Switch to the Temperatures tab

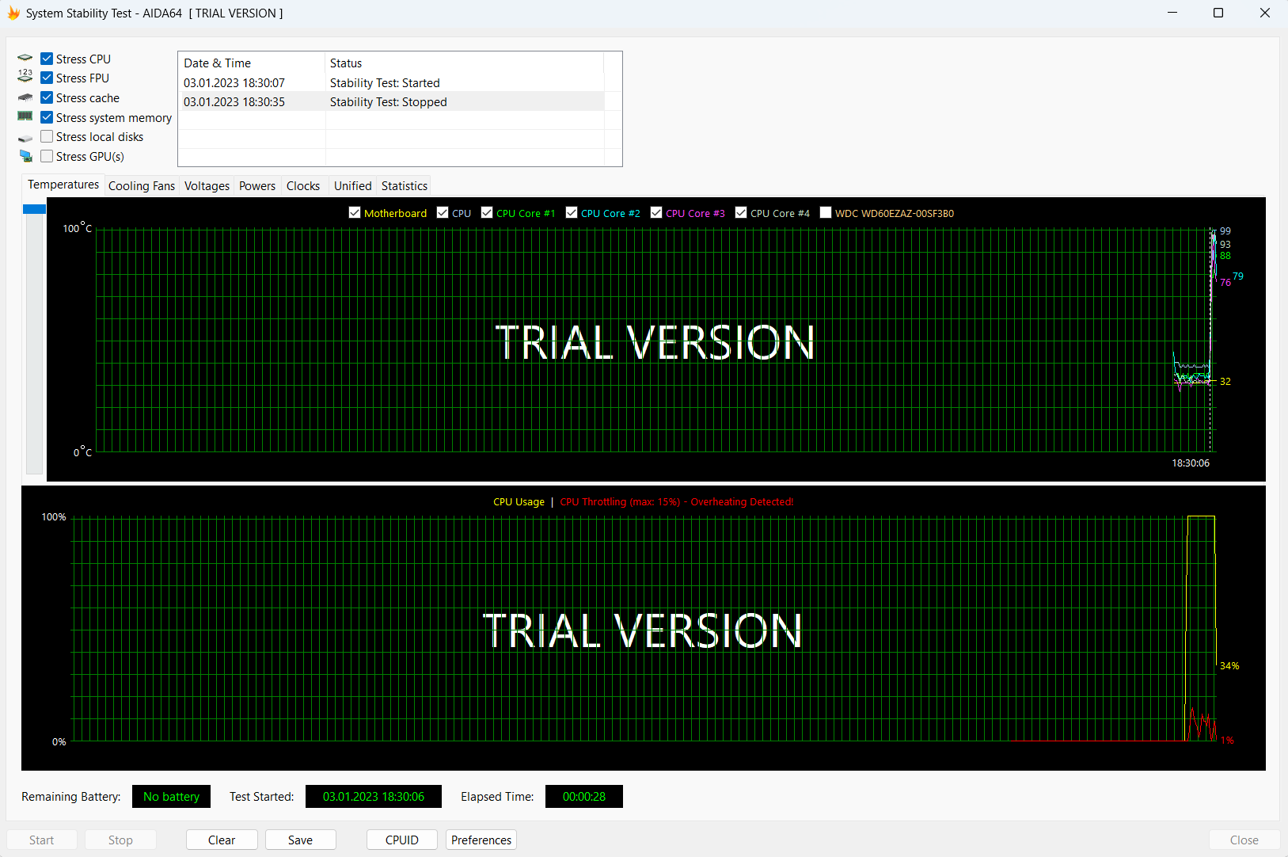[63, 185]
